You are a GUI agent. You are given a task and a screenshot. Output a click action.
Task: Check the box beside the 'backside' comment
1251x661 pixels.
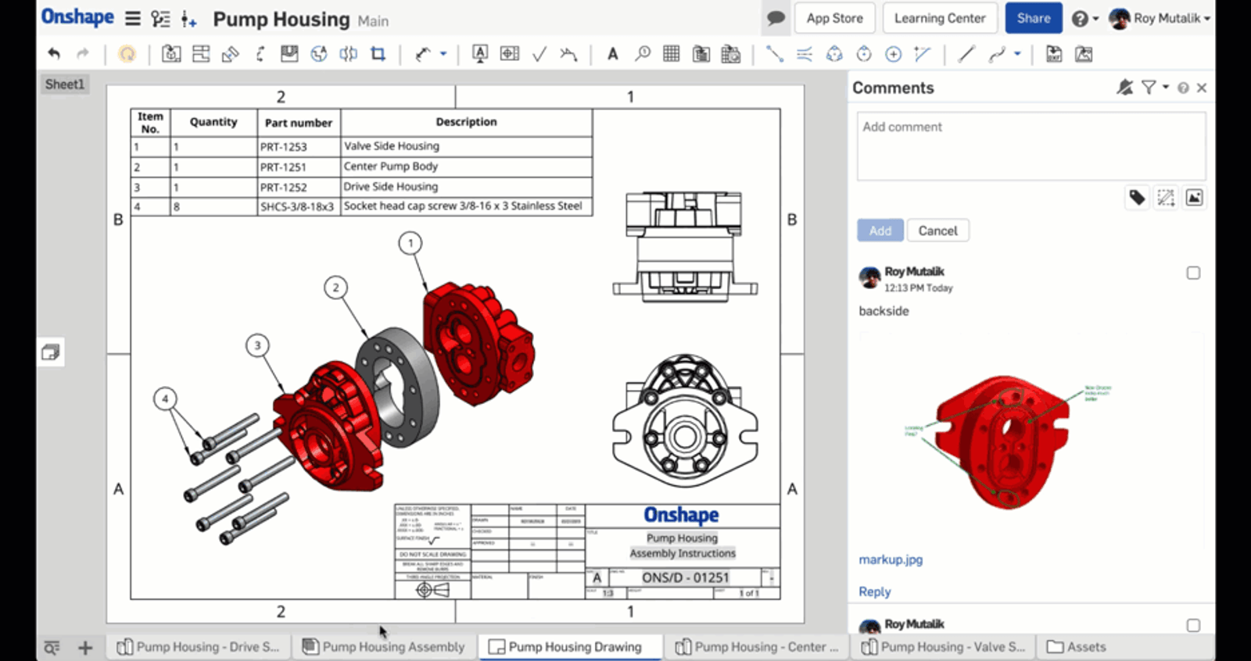coord(1193,273)
